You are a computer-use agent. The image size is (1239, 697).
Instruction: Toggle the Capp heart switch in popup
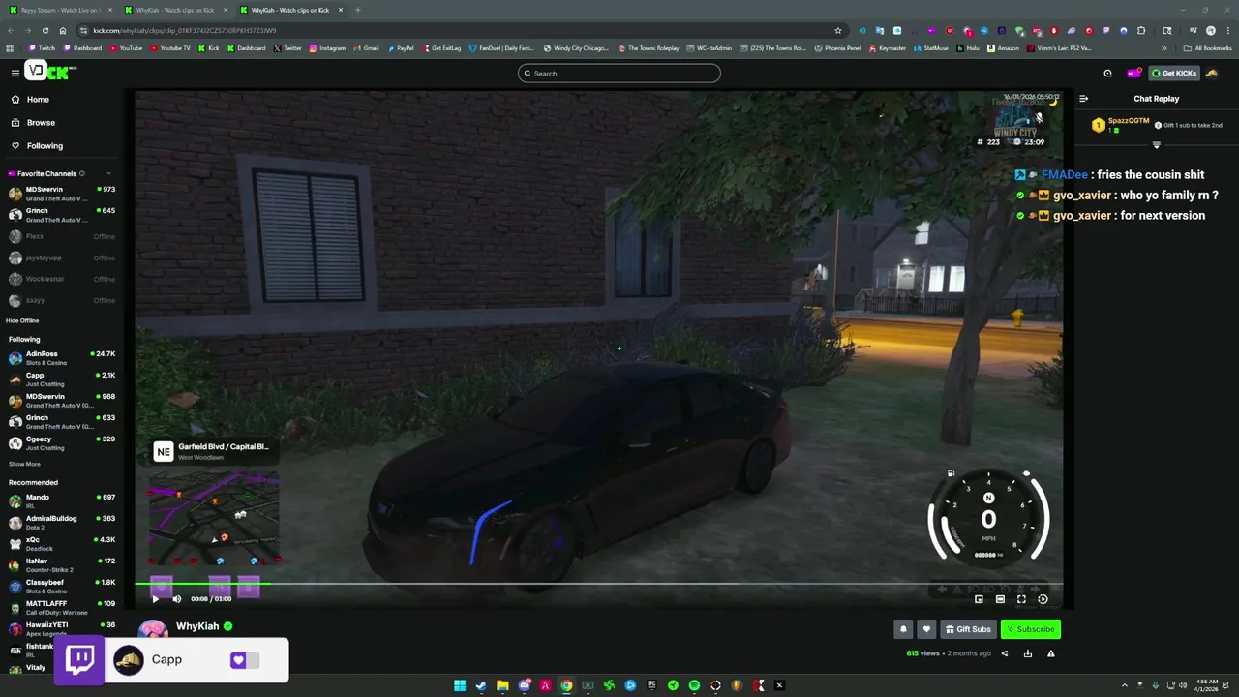click(x=245, y=660)
